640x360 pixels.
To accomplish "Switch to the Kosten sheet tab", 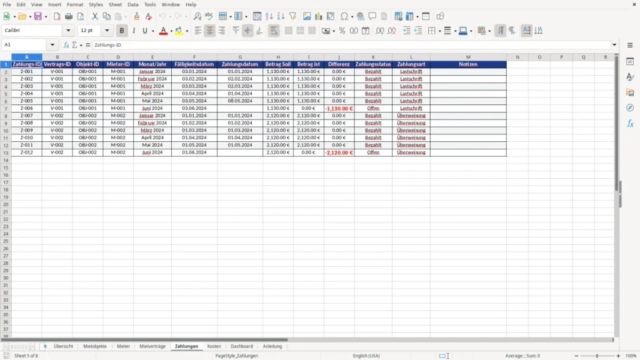I will [x=214, y=346].
